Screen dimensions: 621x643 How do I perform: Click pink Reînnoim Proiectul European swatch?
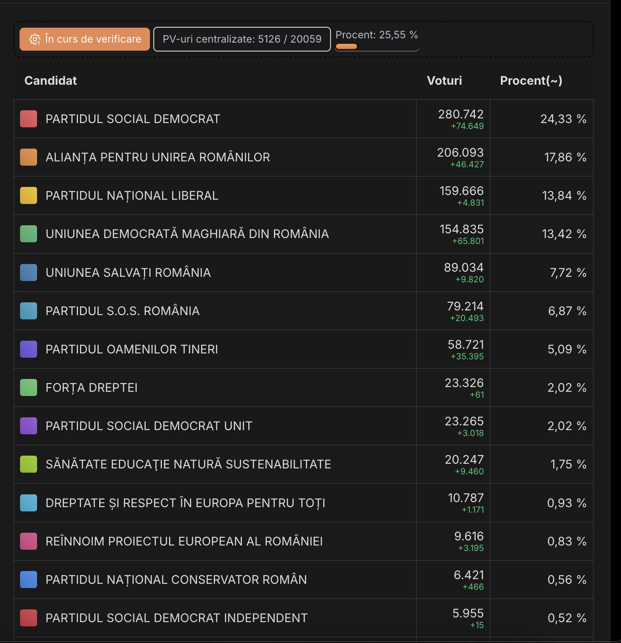(x=29, y=541)
